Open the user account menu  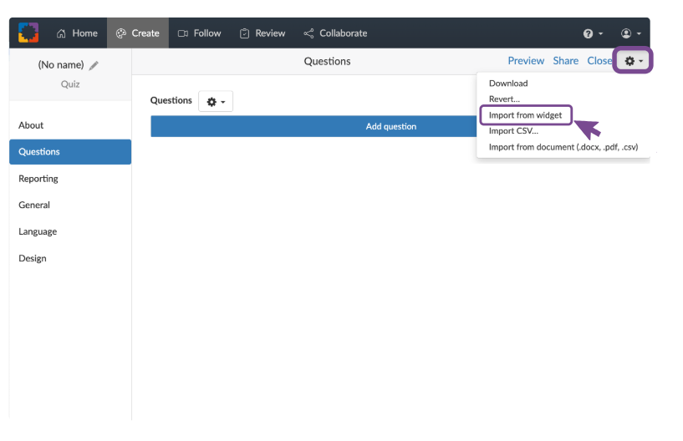(x=630, y=33)
